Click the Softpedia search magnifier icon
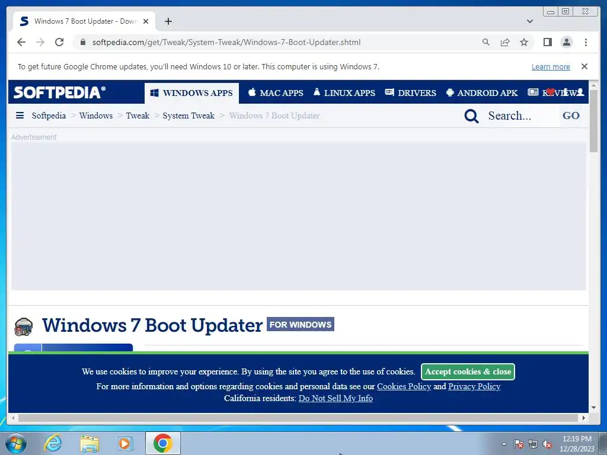Viewport: 607px width, 455px height. [x=471, y=116]
